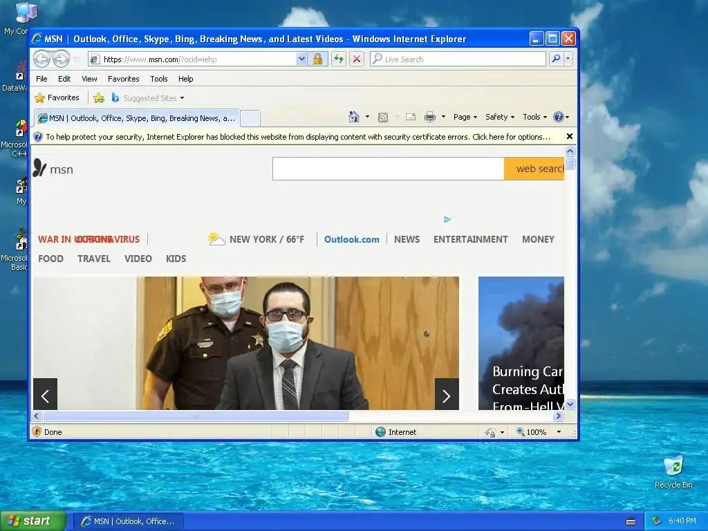This screenshot has width=708, height=531.
Task: Click Add to Favorites Bar icon
Action: pyautogui.click(x=99, y=97)
